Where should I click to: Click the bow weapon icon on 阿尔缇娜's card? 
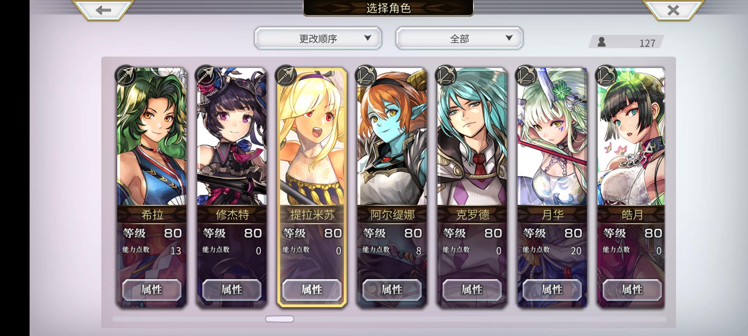click(366, 76)
